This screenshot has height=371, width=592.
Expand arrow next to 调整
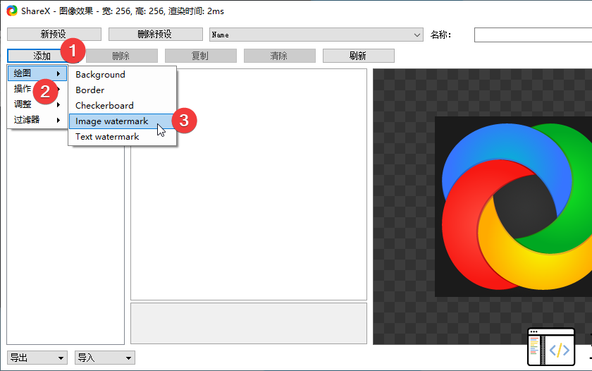[58, 104]
